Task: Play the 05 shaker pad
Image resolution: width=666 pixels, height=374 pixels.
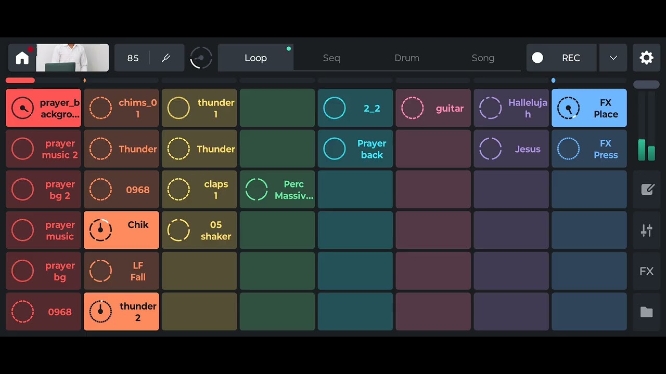Action: click(x=199, y=230)
